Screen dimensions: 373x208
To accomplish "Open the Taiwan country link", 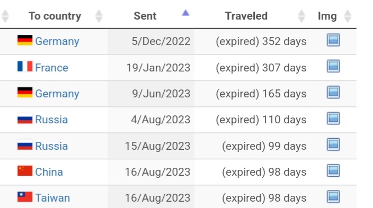I will tap(52, 198).
